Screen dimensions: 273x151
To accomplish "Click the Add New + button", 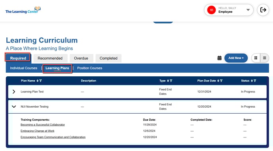I will tap(236, 58).
